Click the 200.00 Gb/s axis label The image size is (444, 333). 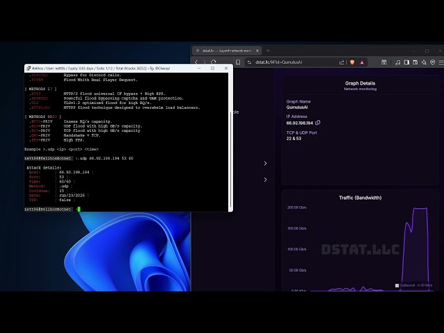click(x=296, y=207)
